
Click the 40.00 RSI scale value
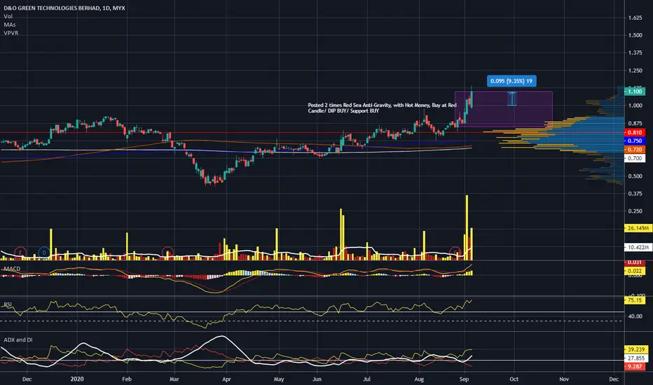(x=635, y=316)
